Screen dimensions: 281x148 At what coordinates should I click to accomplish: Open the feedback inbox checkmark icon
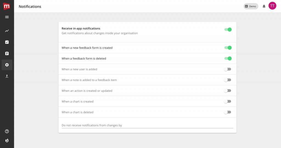7,42
